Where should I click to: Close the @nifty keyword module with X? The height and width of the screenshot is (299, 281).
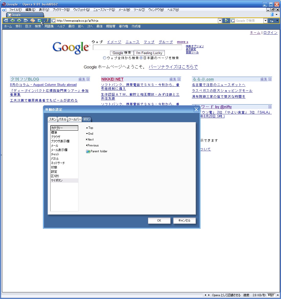[x=270, y=107]
